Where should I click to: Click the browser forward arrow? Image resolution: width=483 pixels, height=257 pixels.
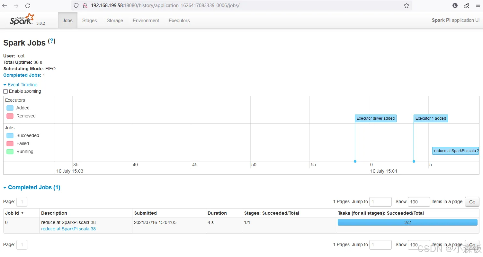tap(16, 5)
